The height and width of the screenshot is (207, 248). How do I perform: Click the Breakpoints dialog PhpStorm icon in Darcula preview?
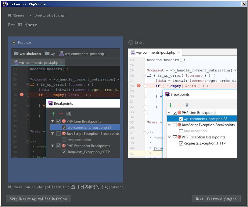pyautogui.click(x=51, y=103)
